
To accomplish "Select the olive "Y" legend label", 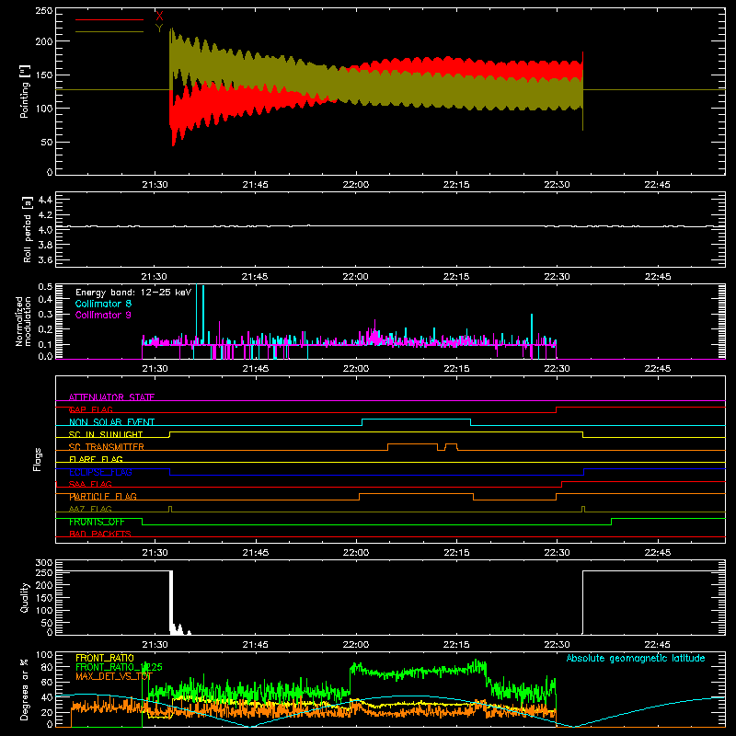I will point(159,29).
